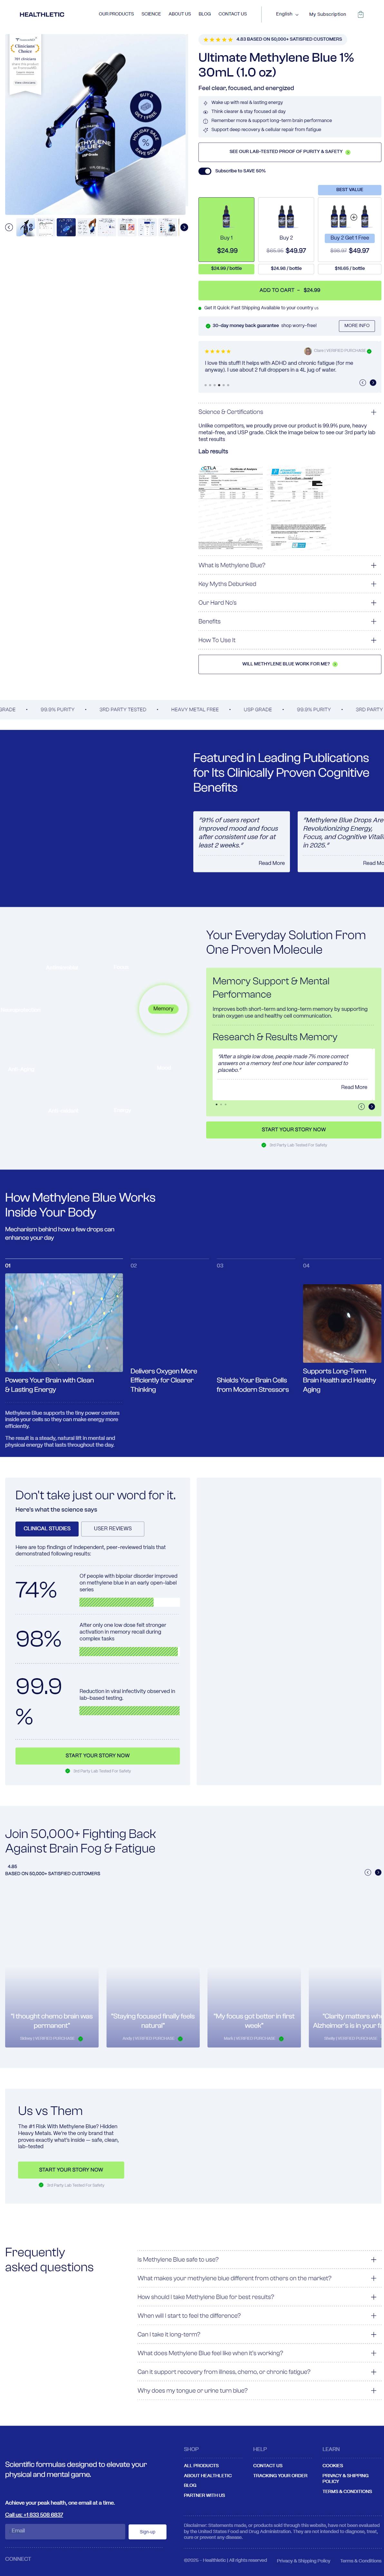
Task: Expand Science & Certifications section
Action: pos(289,412)
